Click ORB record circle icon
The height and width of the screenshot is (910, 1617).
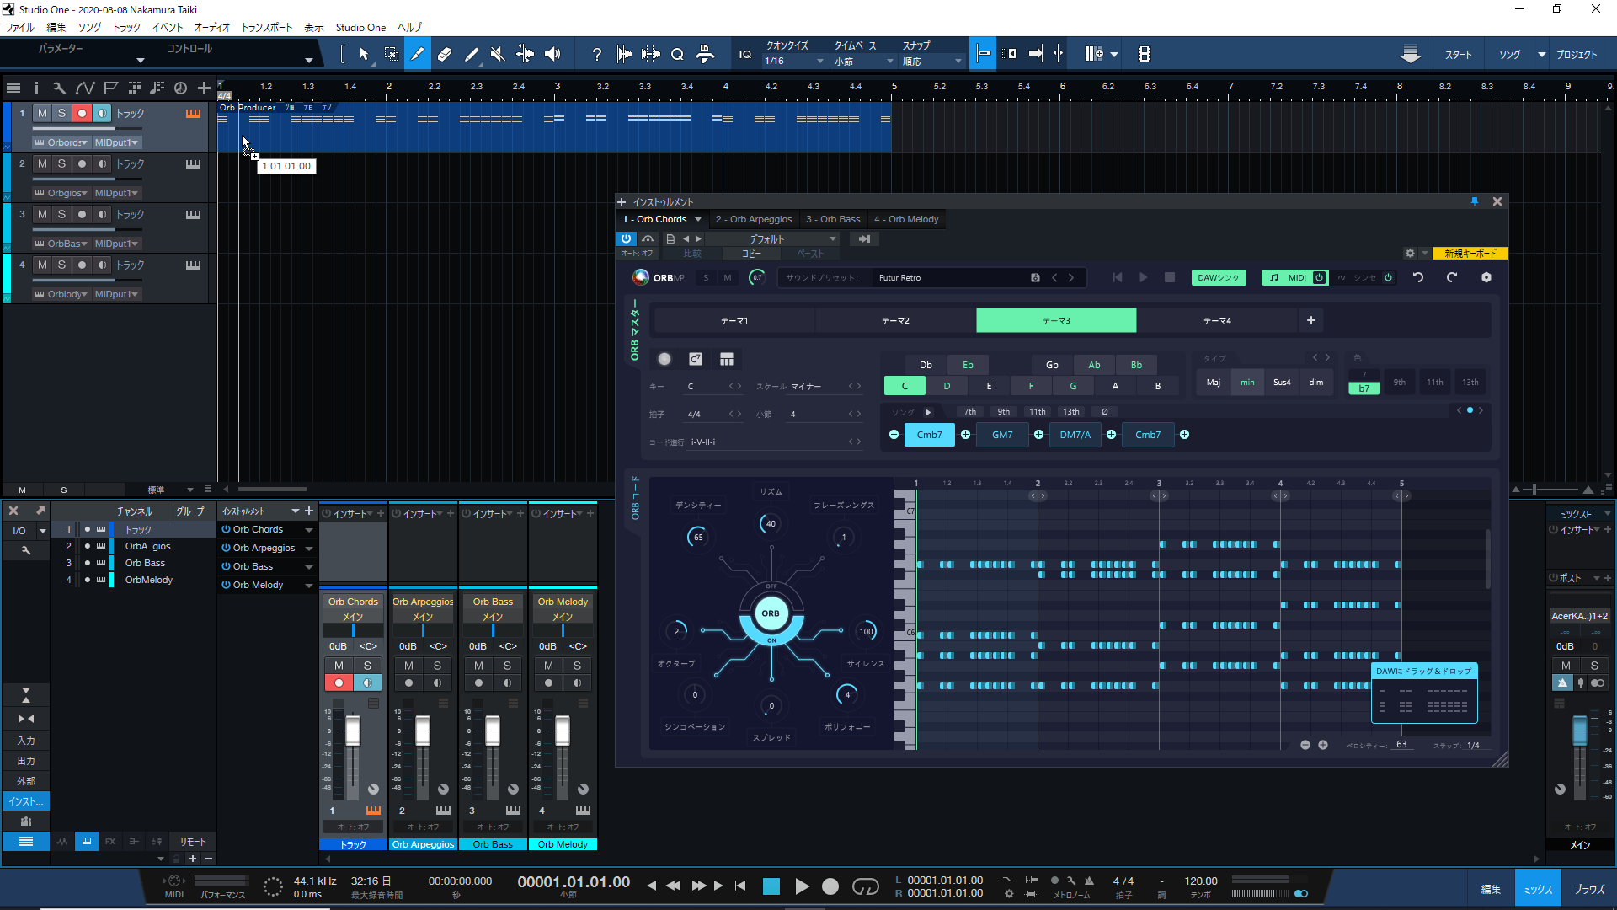coord(664,359)
